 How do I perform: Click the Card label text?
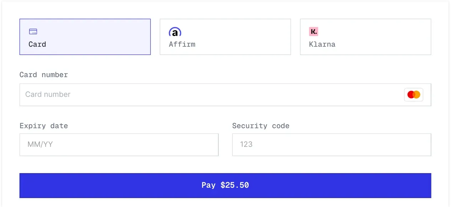pyautogui.click(x=37, y=44)
